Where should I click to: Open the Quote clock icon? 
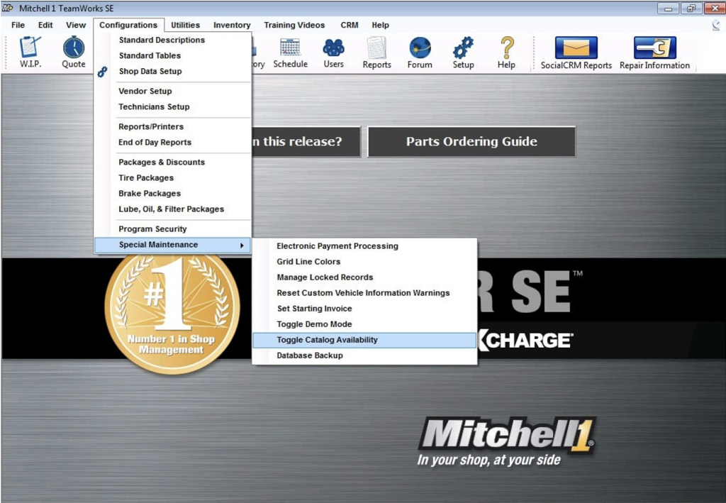74,52
